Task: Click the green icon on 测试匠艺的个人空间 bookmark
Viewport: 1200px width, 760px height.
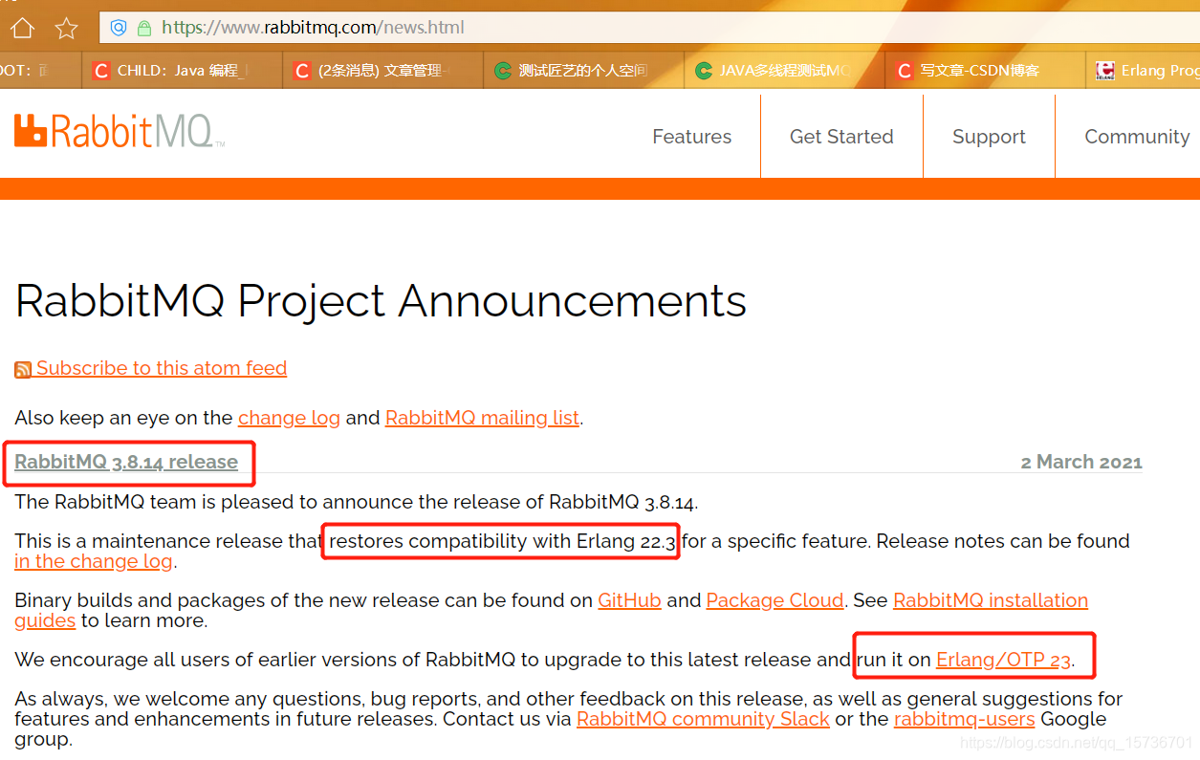Action: coord(502,70)
